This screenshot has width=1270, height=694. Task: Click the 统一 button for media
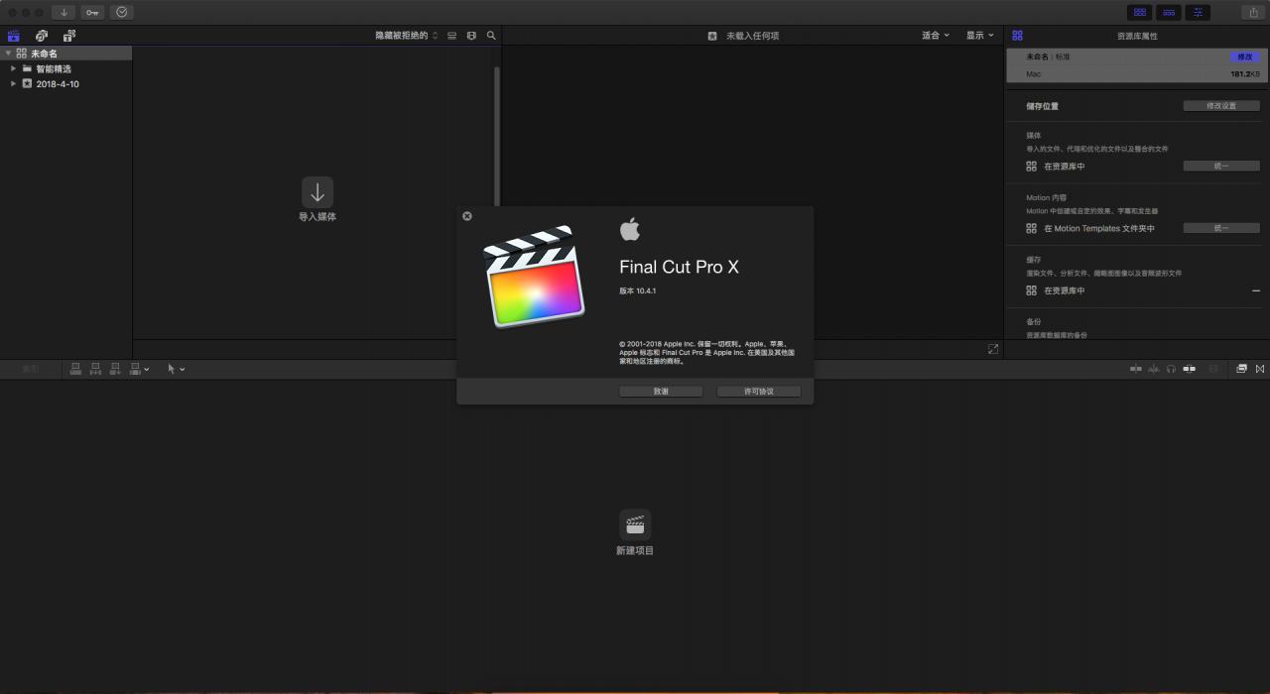[1221, 167]
